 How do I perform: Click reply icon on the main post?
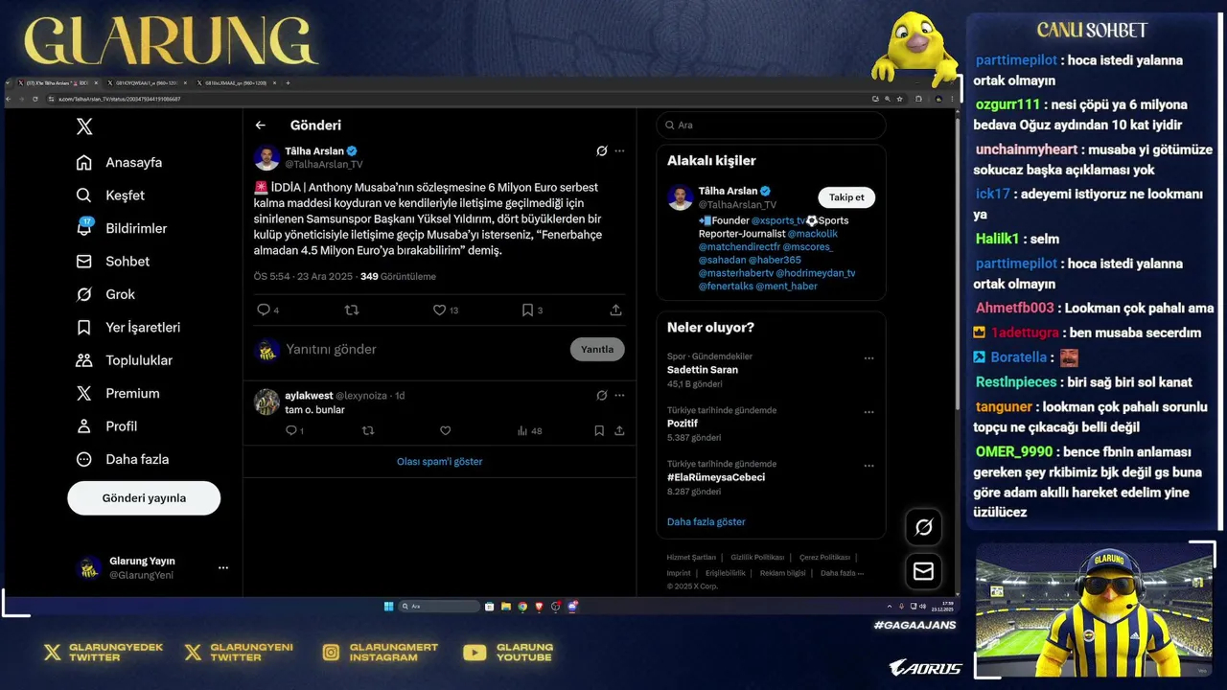tap(264, 310)
